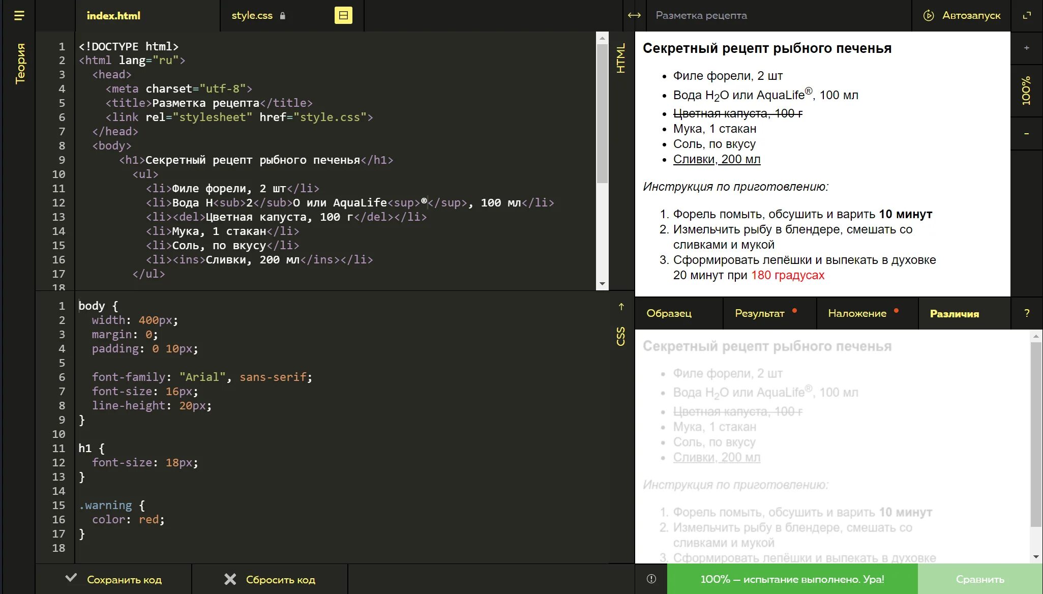1043x594 pixels.
Task: Collapse the CSS editor panel label
Action: pos(621,336)
